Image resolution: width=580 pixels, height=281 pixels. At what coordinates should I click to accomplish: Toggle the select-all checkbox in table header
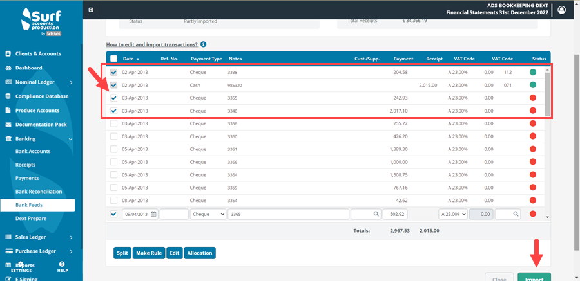click(x=114, y=59)
